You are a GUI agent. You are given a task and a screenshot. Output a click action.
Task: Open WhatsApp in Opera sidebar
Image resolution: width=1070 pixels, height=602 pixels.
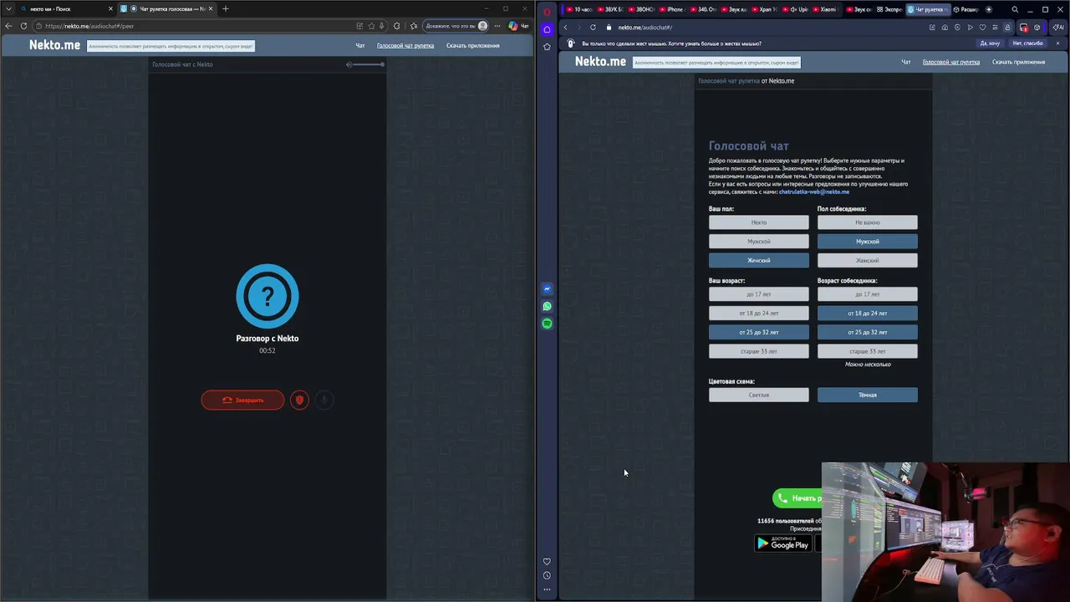[x=547, y=306]
